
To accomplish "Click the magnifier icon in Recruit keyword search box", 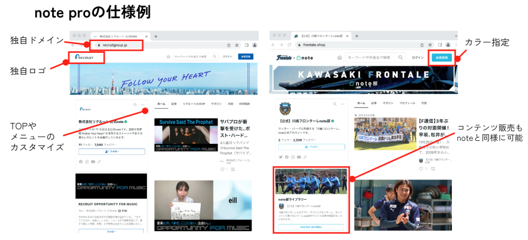I will (214, 57).
